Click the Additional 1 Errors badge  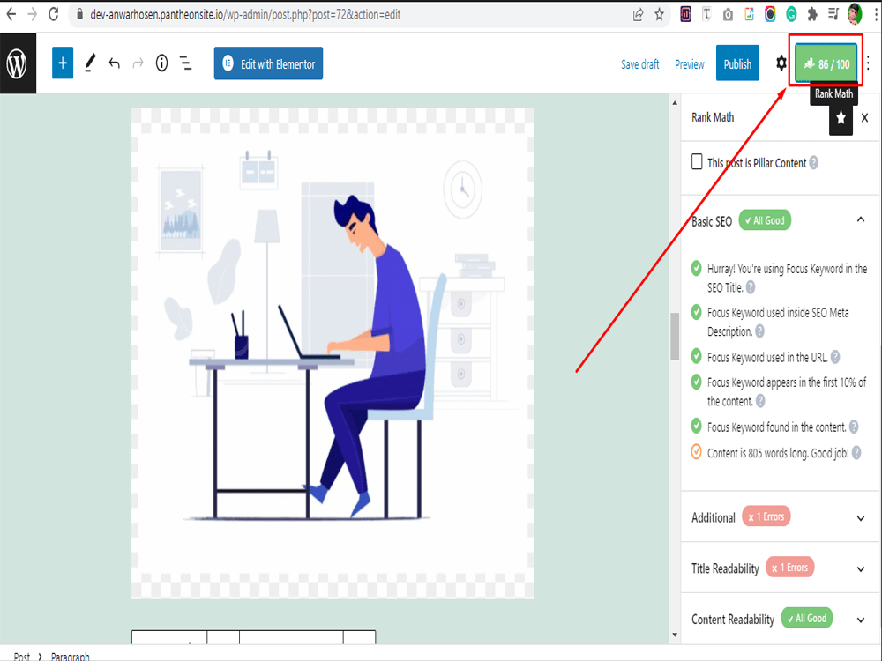(x=766, y=516)
